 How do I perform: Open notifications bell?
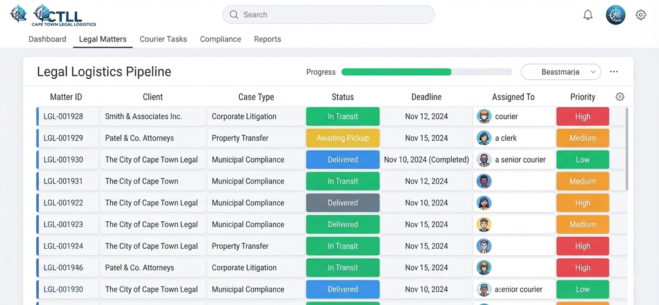tap(588, 15)
